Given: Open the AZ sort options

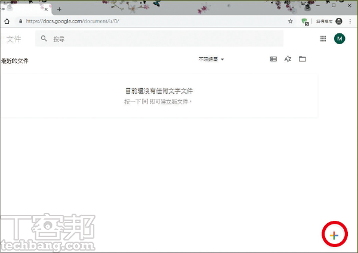Looking at the screenshot, I should (288, 59).
